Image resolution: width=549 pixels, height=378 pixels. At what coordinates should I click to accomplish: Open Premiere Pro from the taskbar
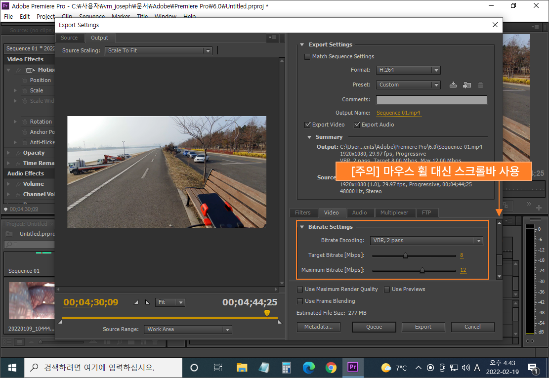tap(353, 367)
